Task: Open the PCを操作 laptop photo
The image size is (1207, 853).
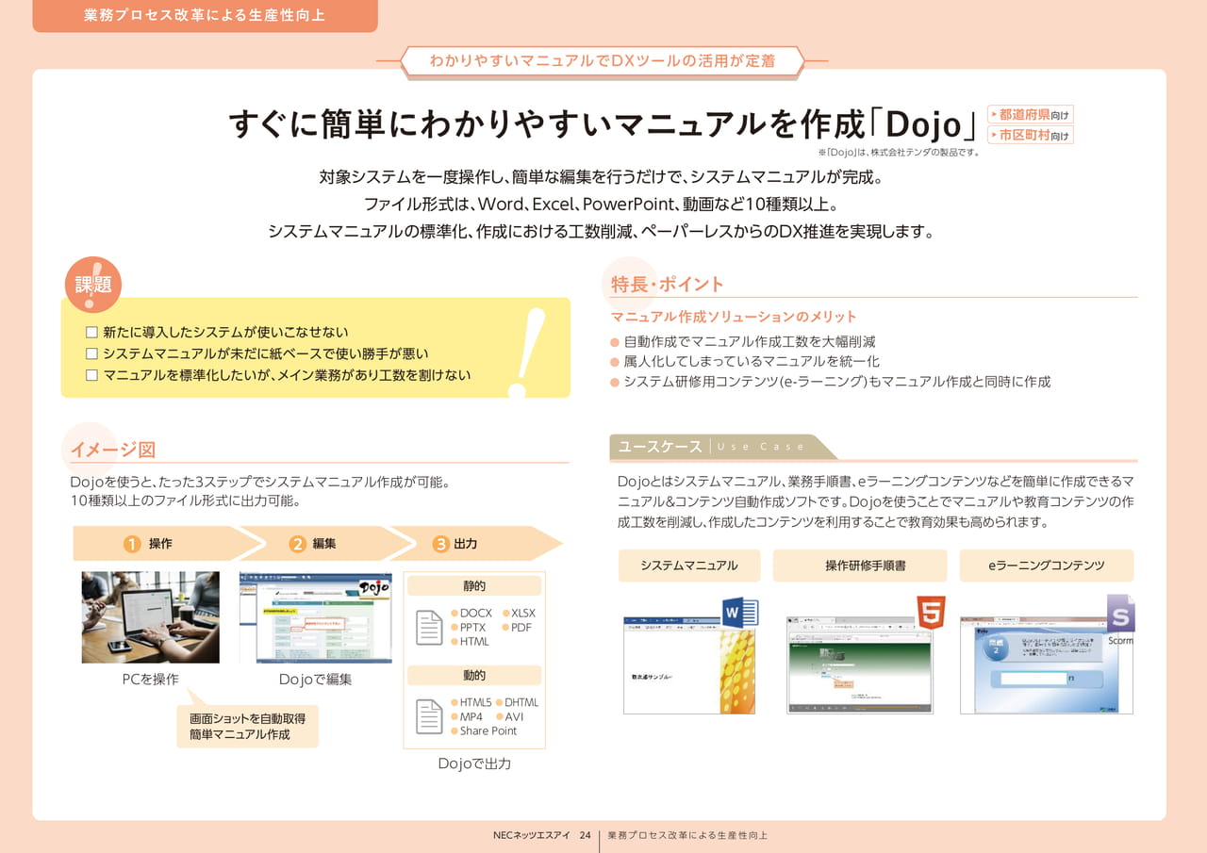Action: [151, 617]
